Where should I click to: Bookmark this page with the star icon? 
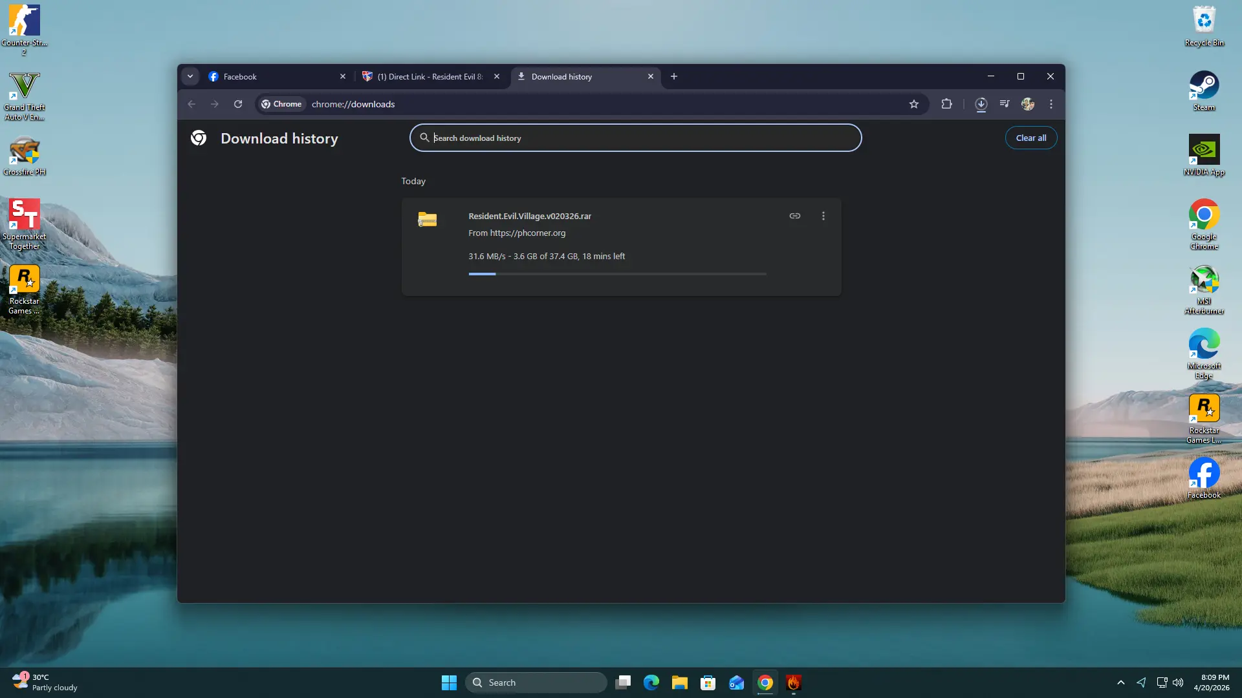tap(913, 104)
